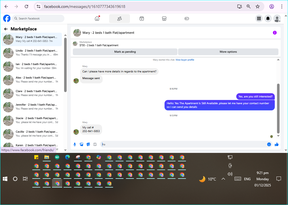
Task: Open View buyer profile link
Action: (185, 60)
